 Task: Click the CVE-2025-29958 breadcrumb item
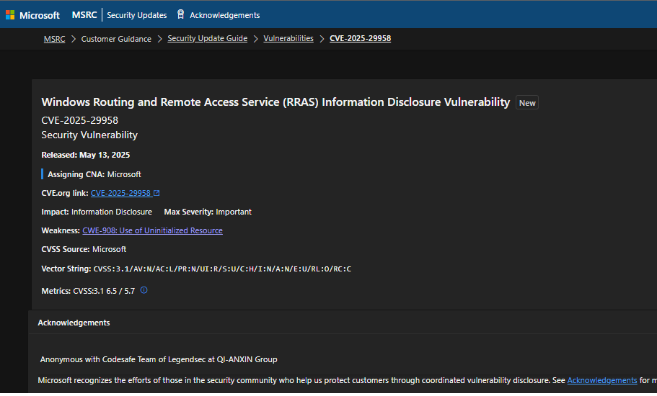360,39
